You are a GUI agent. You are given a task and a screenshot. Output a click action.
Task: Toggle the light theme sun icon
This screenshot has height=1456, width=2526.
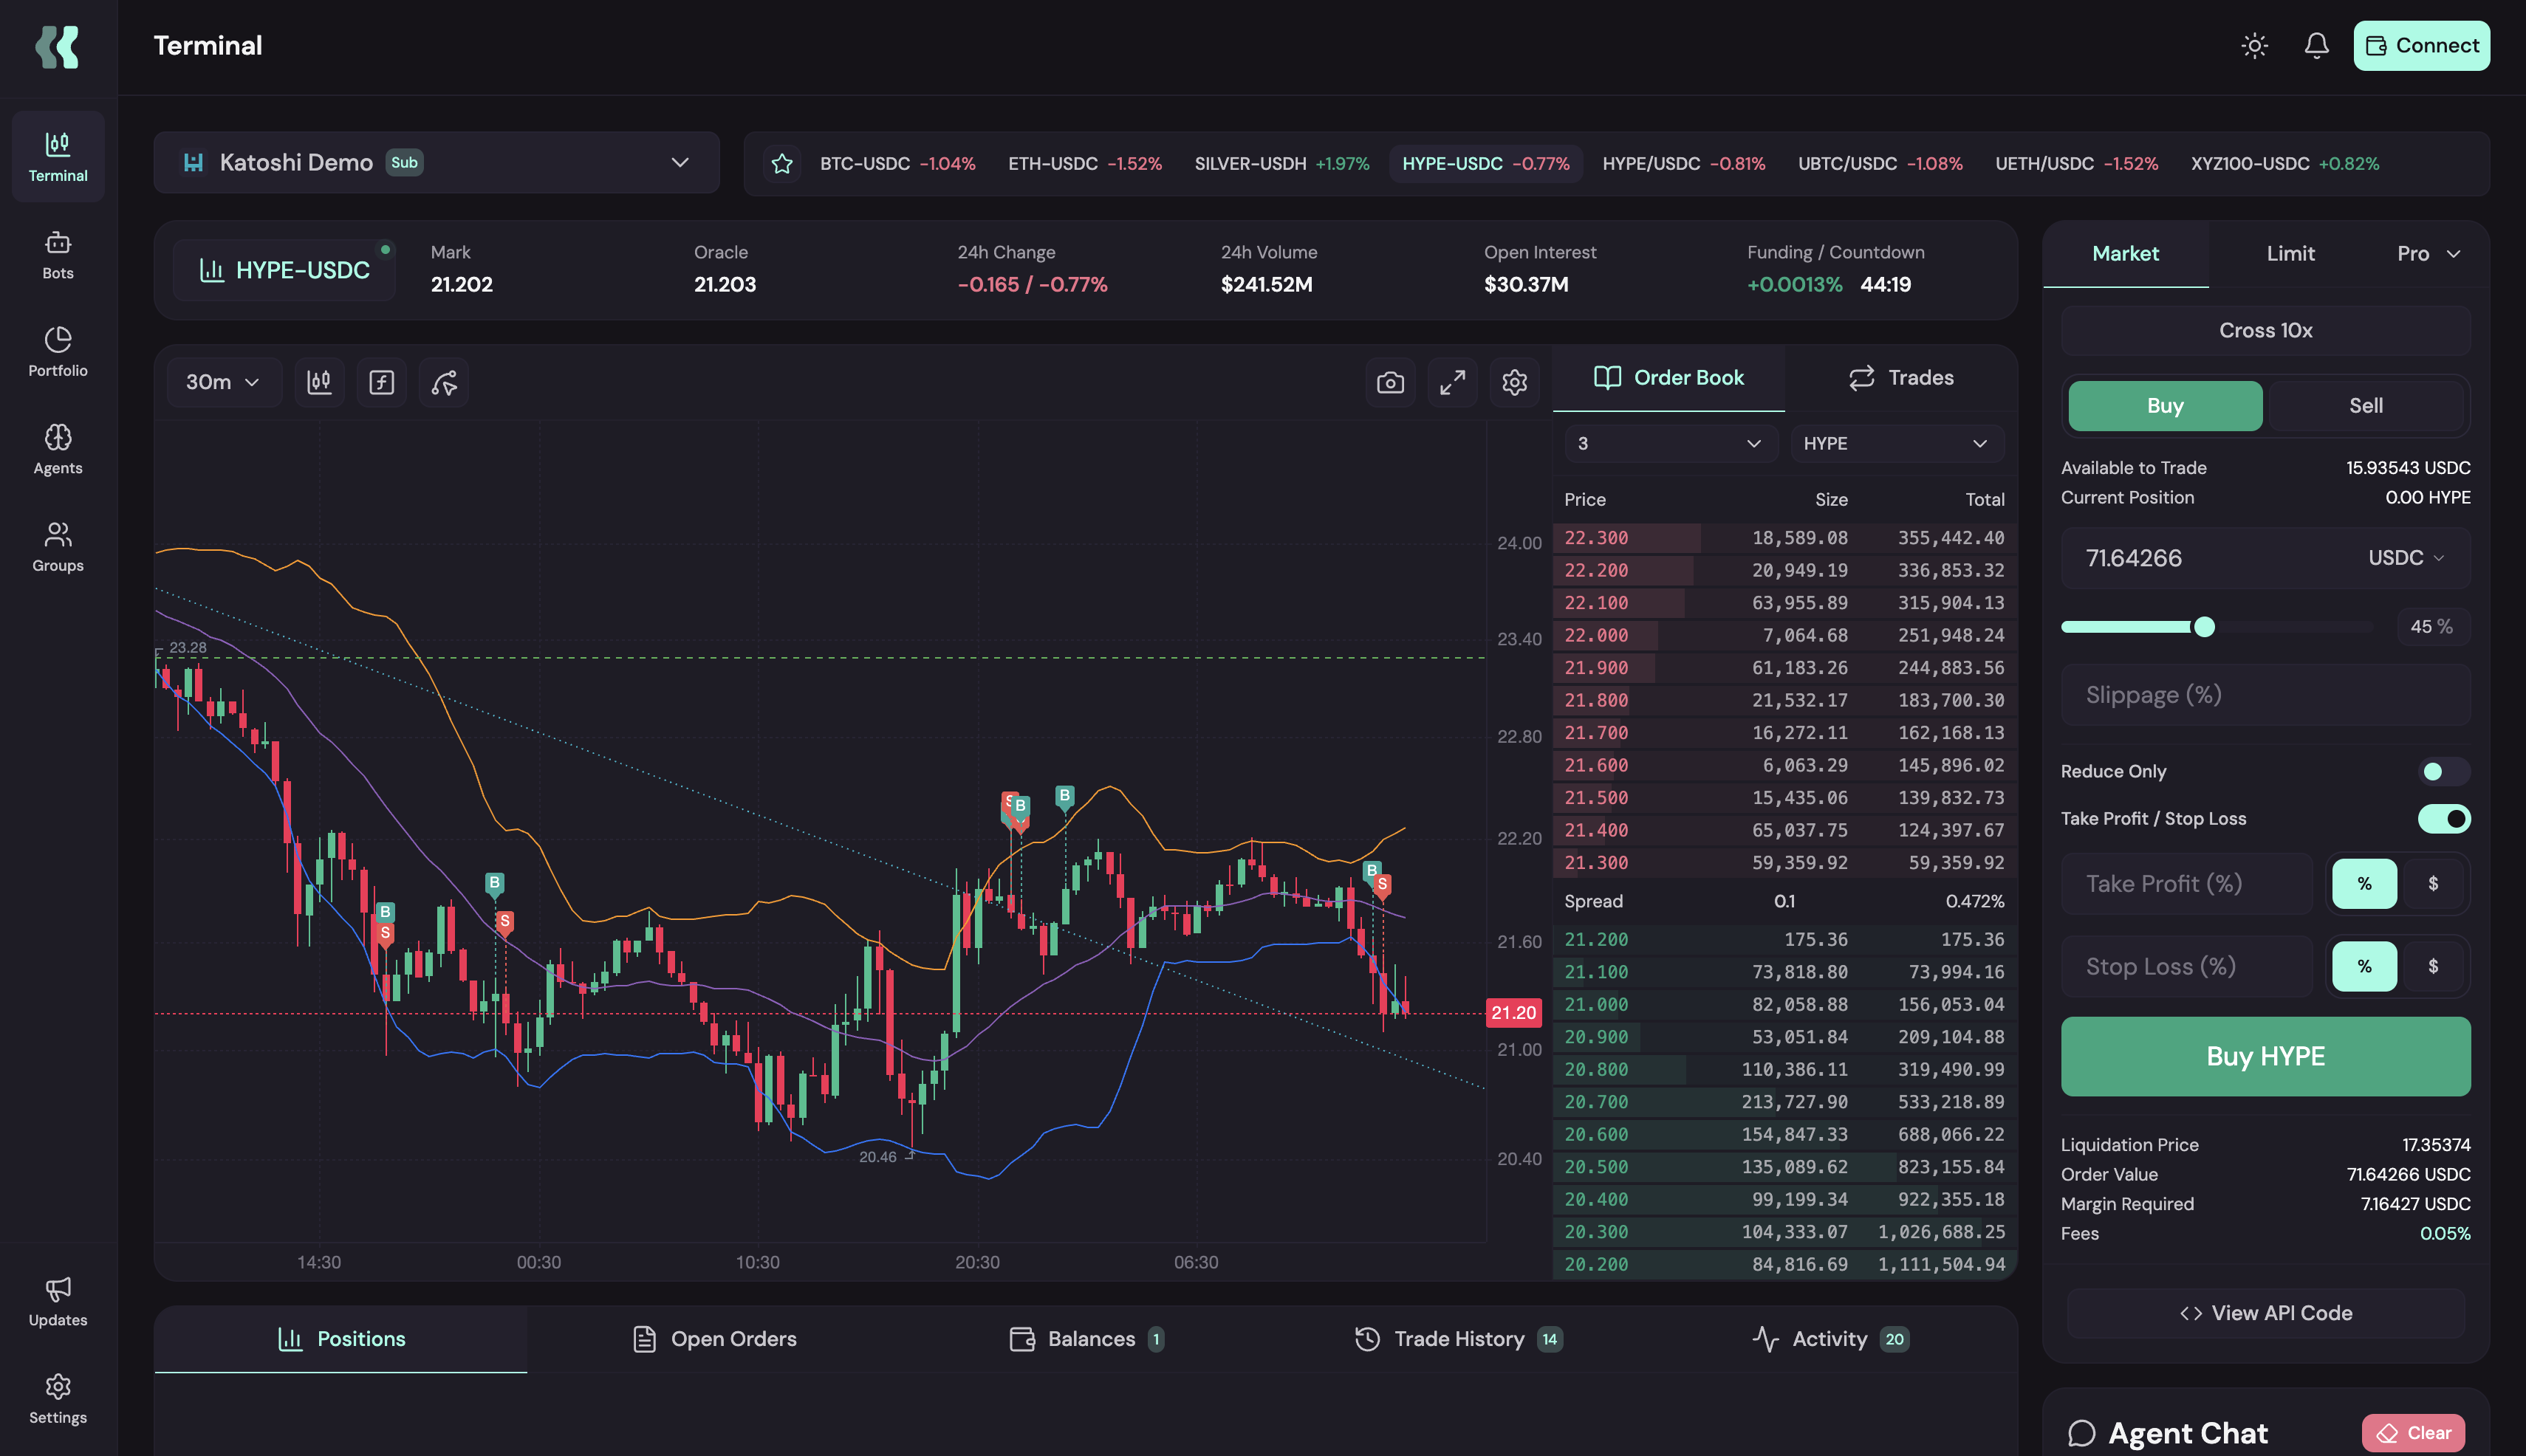(x=2254, y=46)
